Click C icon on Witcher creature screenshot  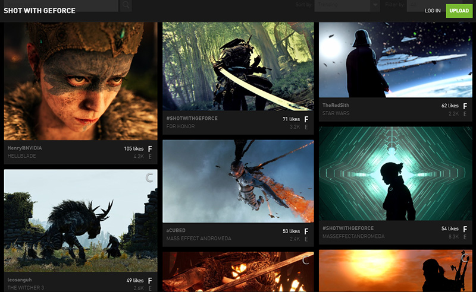click(149, 178)
